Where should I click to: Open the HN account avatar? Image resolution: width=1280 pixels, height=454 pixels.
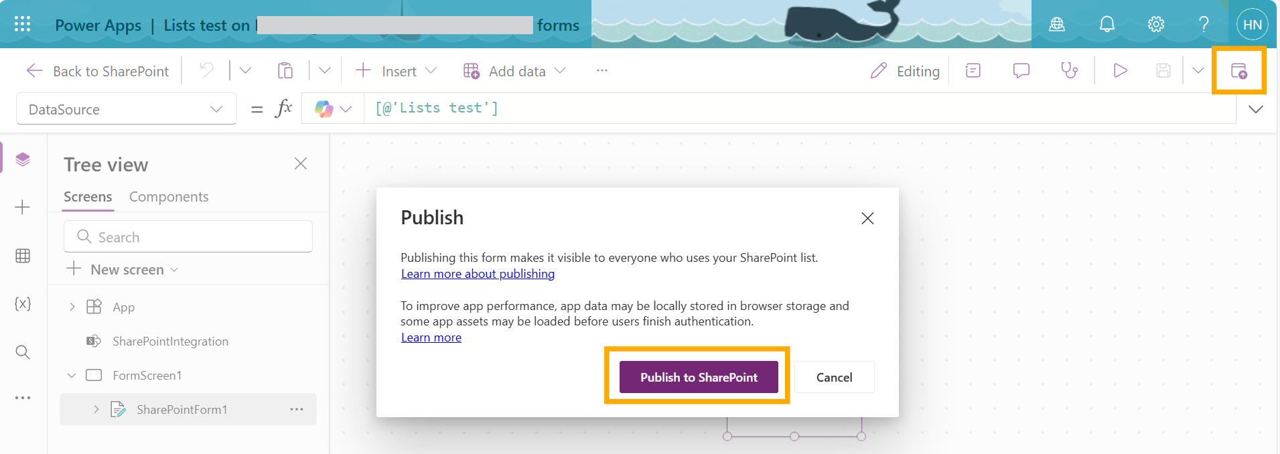click(x=1253, y=25)
